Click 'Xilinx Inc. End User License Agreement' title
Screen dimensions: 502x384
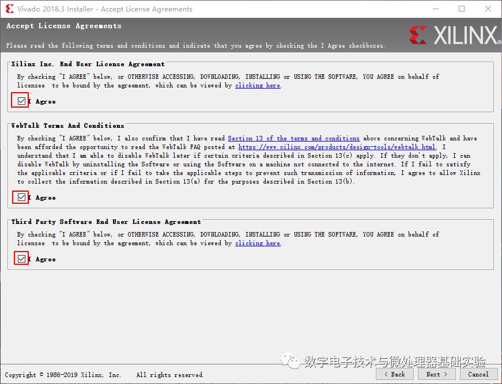tap(88, 64)
